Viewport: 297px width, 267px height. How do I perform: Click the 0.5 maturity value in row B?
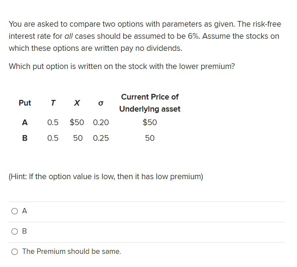tap(53, 138)
